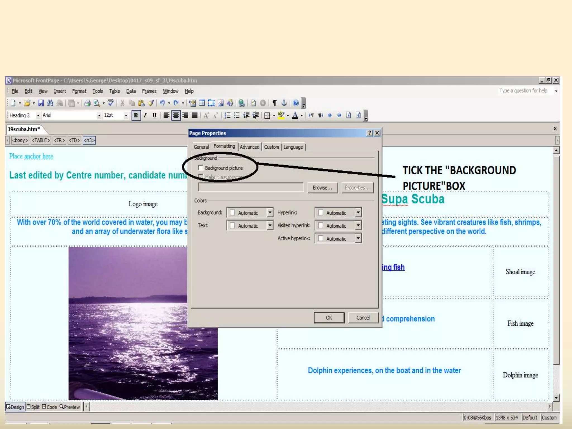Click the Text color Automatic swatch
Viewport: 572px width, 429px height.
(232, 226)
